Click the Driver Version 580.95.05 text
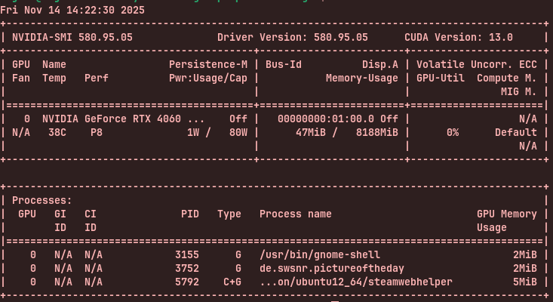 [x=293, y=37]
